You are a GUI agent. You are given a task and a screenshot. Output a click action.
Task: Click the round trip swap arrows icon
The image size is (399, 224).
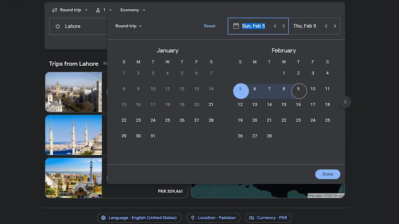(55, 10)
